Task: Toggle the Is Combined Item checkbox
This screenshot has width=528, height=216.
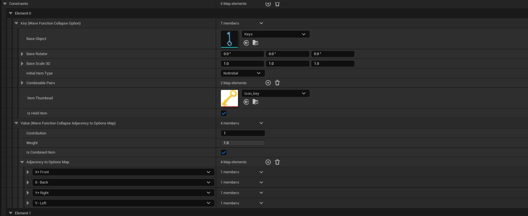Action: click(x=224, y=152)
